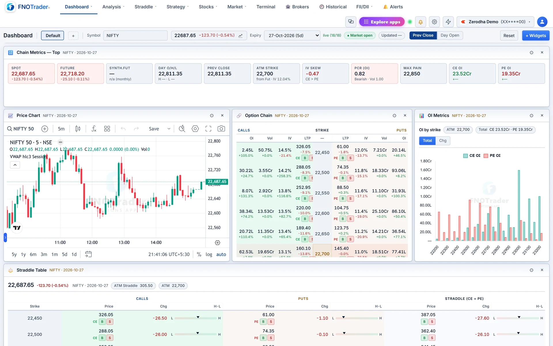
Task: Open the chart hexagon settings icon
Action: [x=195, y=129]
